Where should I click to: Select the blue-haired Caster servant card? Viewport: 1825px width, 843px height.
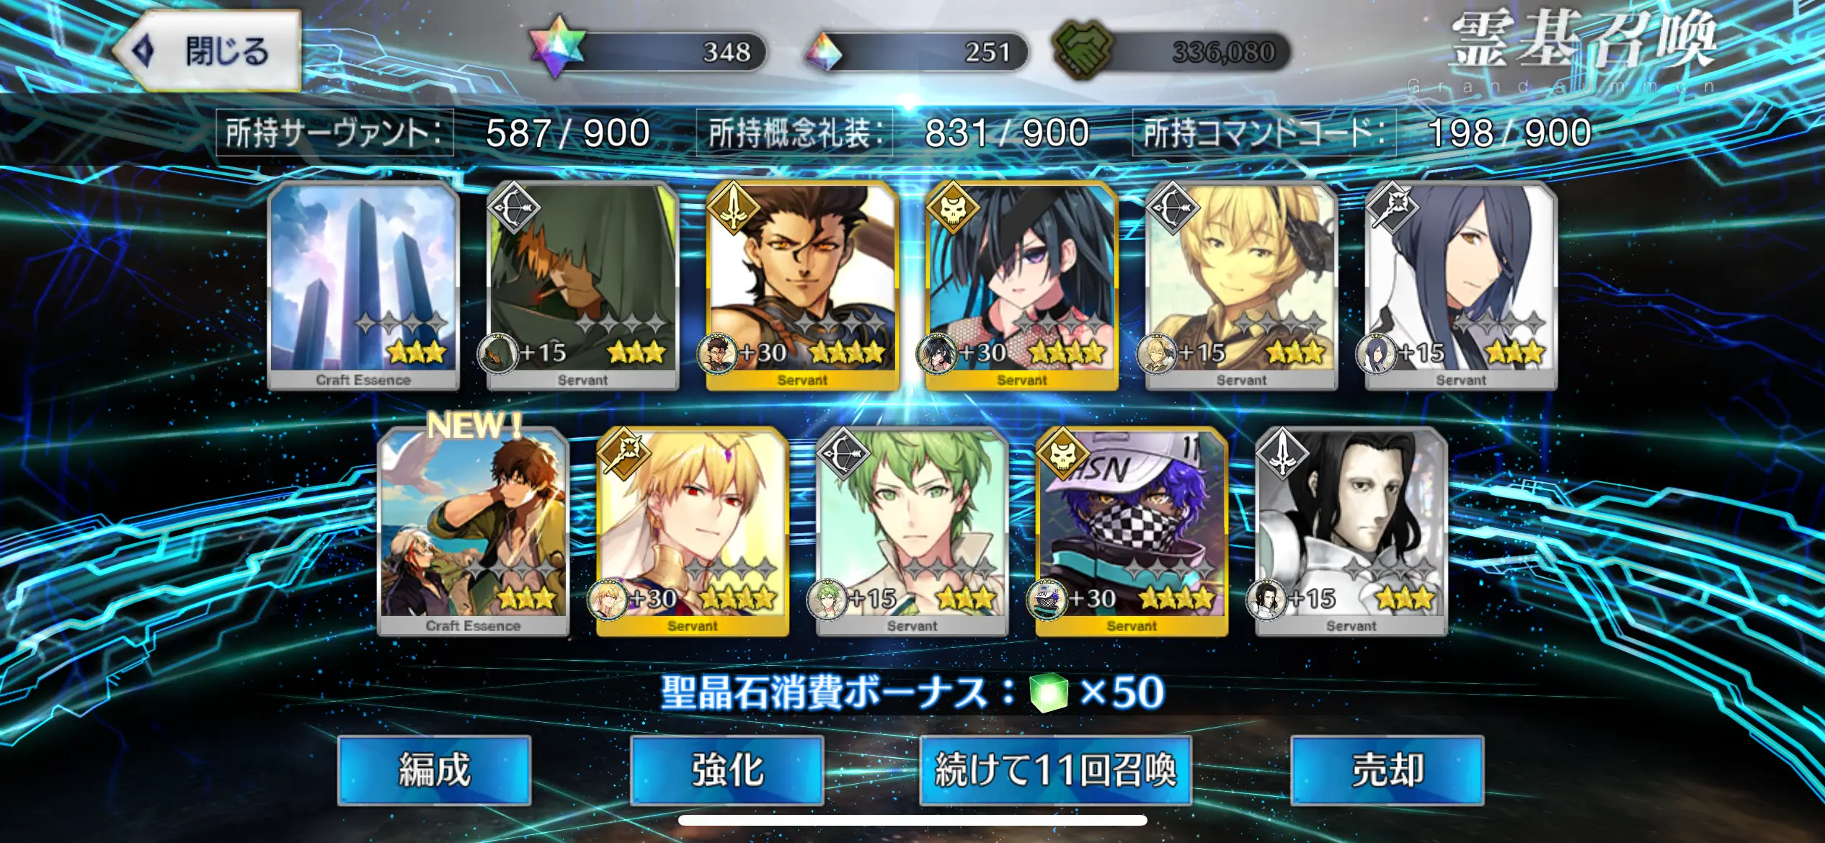(x=1461, y=286)
